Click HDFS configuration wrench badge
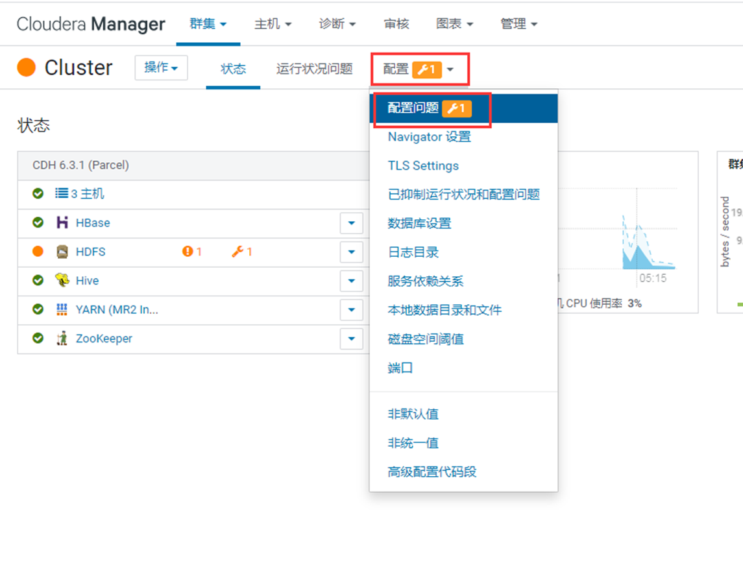The image size is (743, 572). (241, 252)
